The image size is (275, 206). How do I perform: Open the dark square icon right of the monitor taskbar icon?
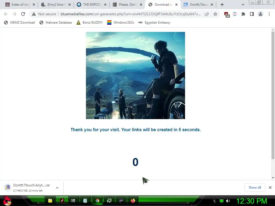coord(121,201)
